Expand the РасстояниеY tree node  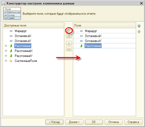6,56
